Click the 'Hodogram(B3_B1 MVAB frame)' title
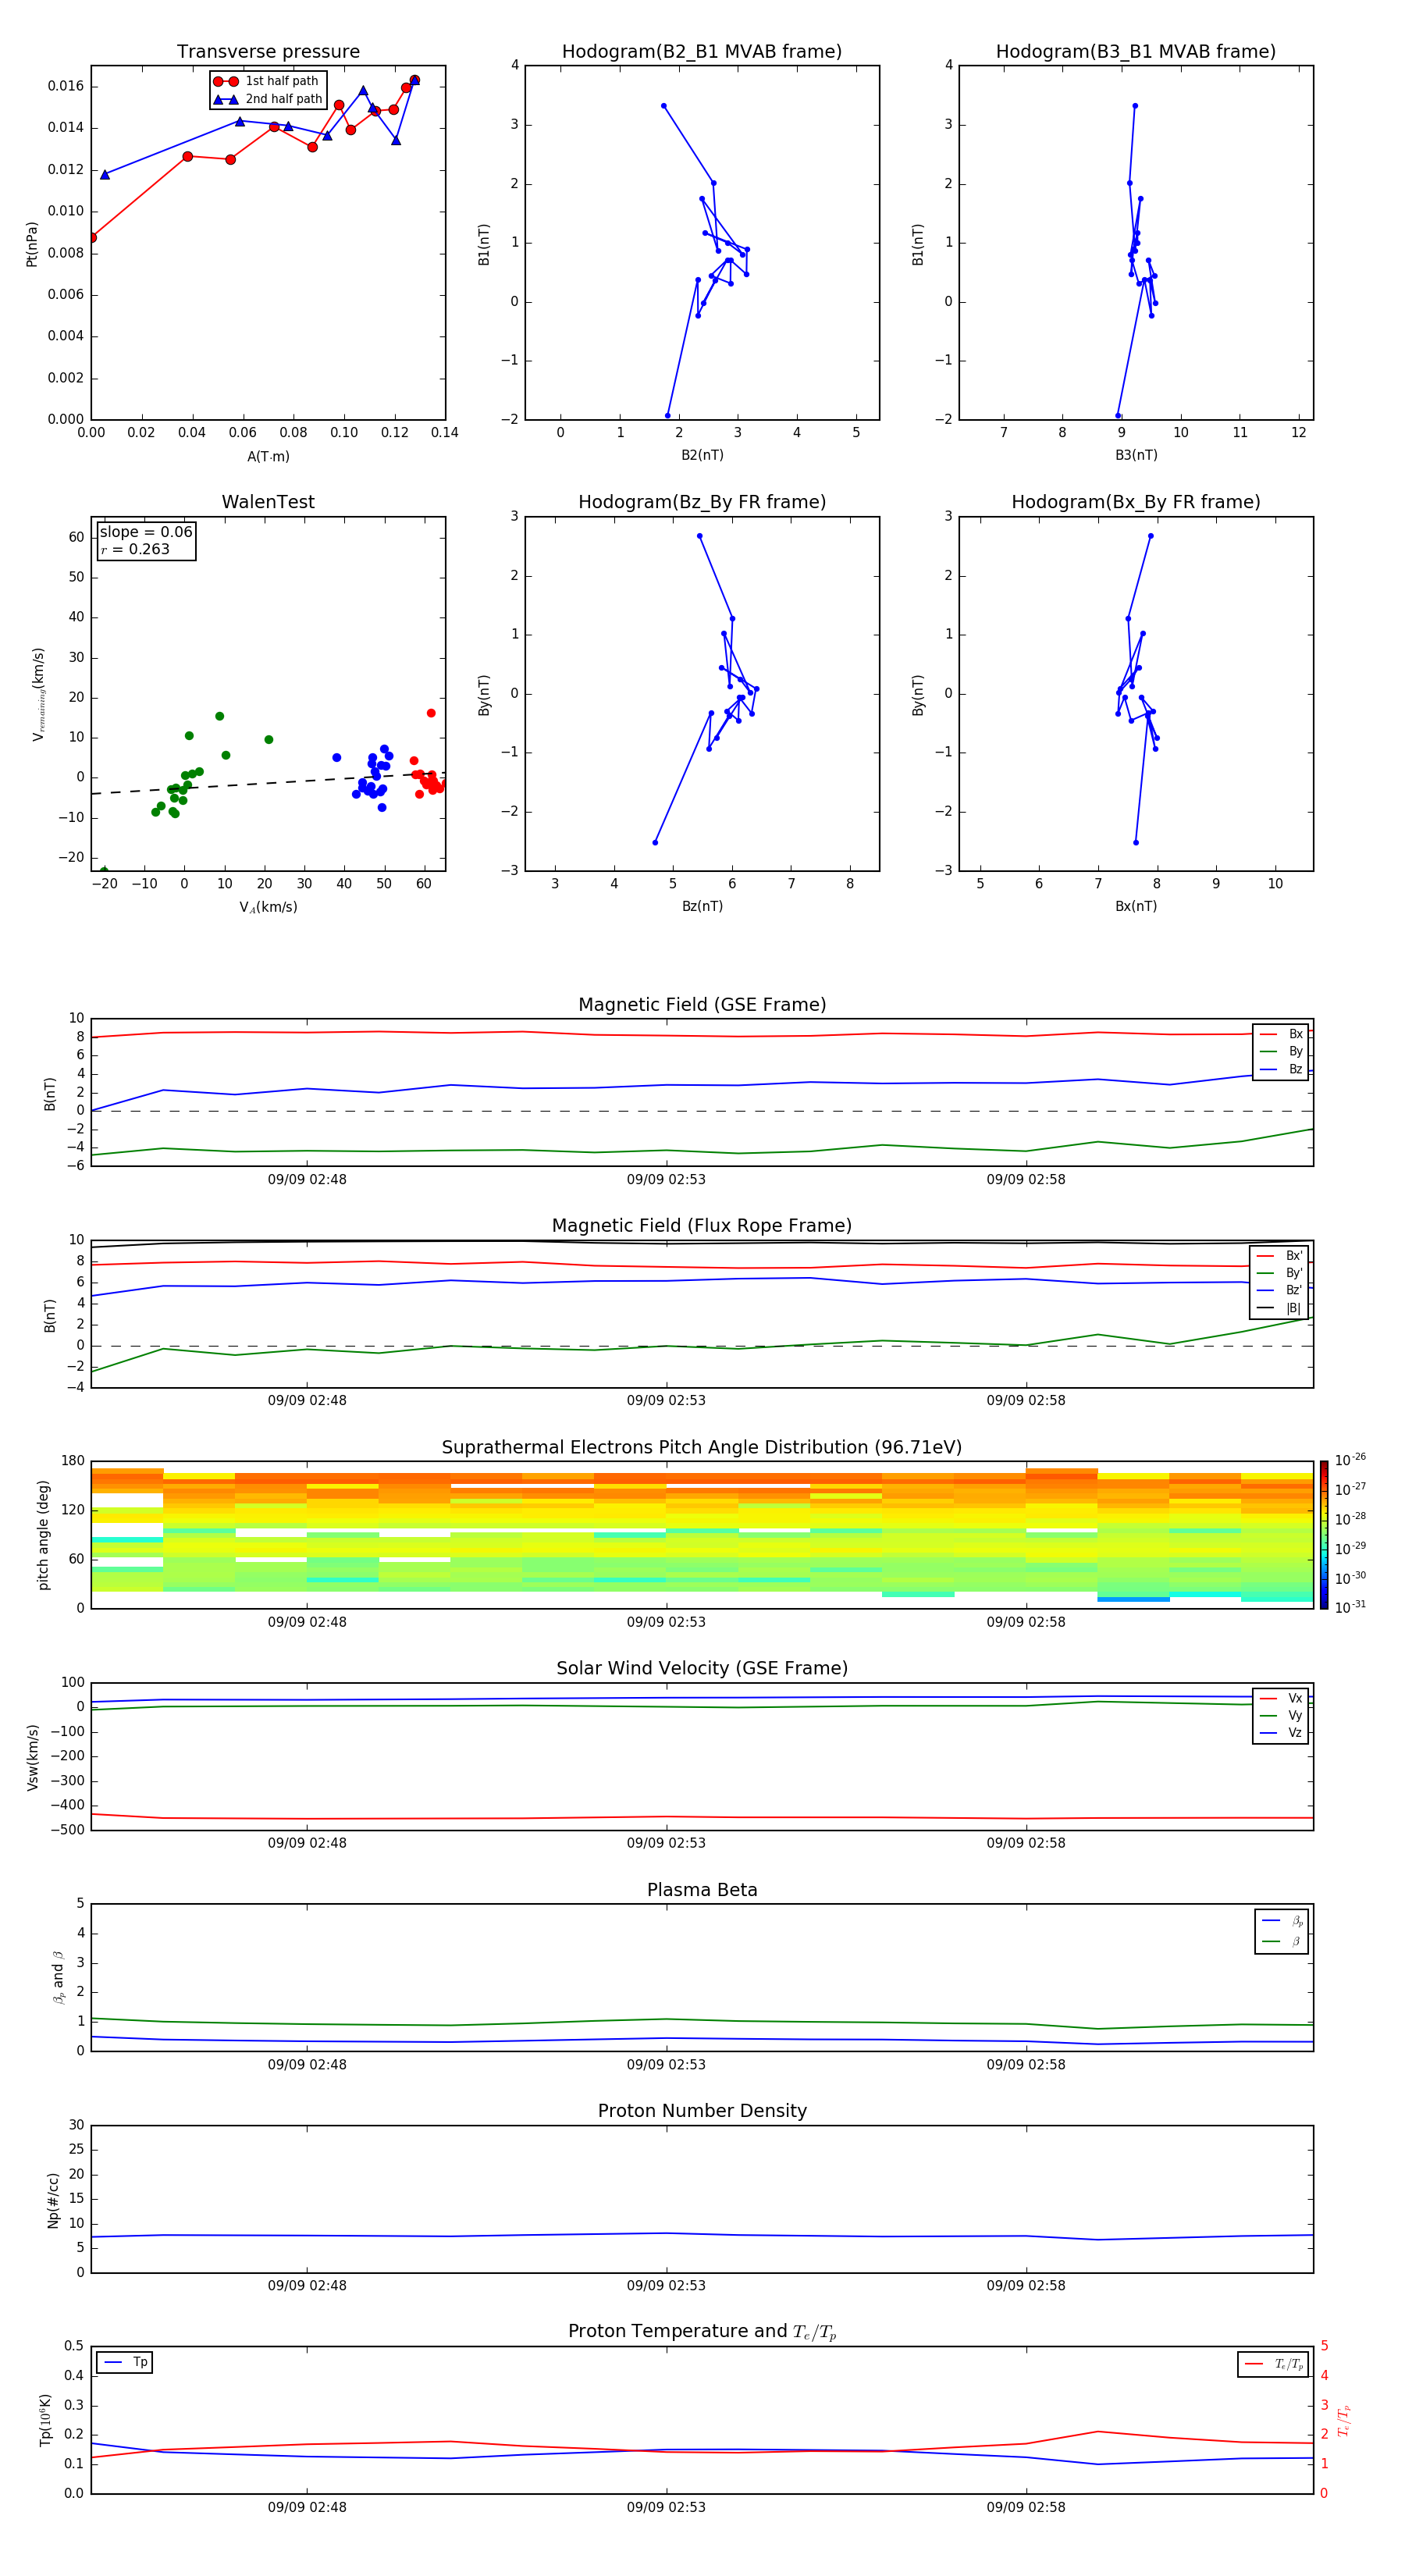1405x2576 pixels. tap(1136, 52)
